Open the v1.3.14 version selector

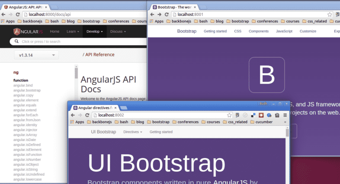click(36, 55)
